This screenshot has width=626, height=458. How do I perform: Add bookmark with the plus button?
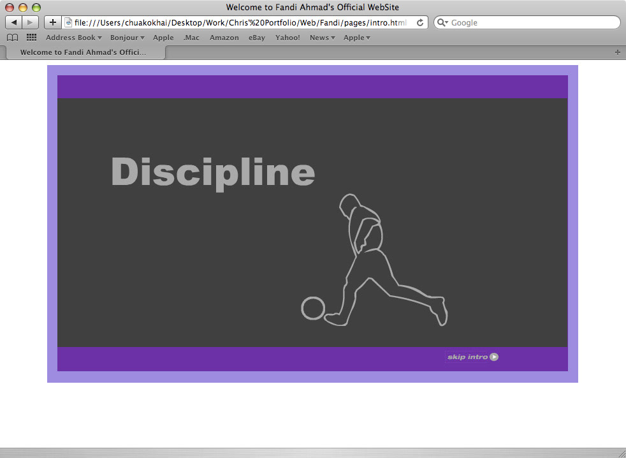tap(53, 22)
